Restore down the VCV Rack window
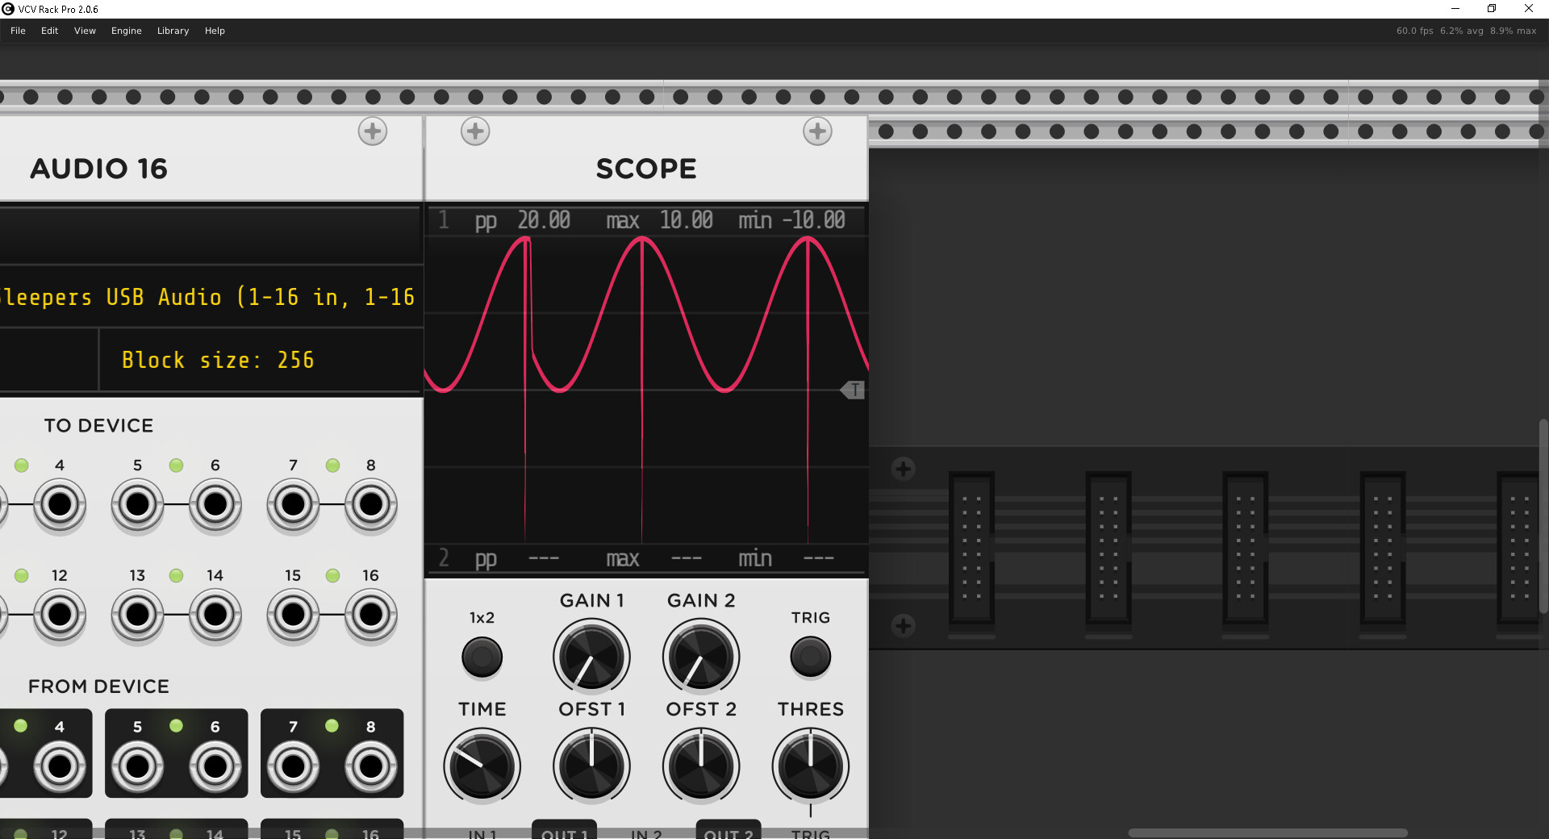Screen dimensions: 1549x839 pyautogui.click(x=1492, y=9)
